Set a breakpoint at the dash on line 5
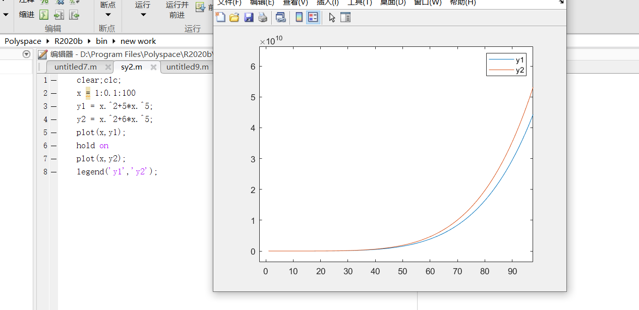Screen dimensions: 639x310 [53, 133]
